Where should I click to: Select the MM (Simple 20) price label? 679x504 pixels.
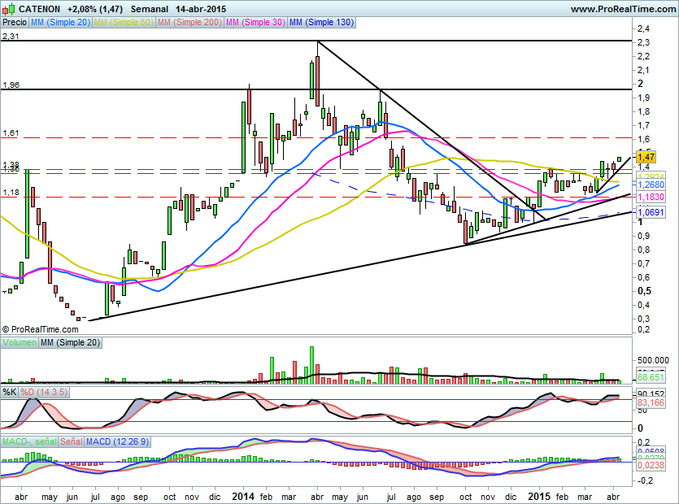tap(60, 24)
